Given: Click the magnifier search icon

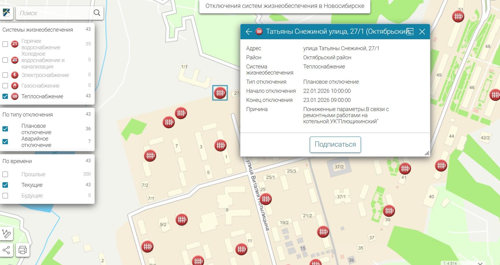Looking at the screenshot, I should pos(97,13).
